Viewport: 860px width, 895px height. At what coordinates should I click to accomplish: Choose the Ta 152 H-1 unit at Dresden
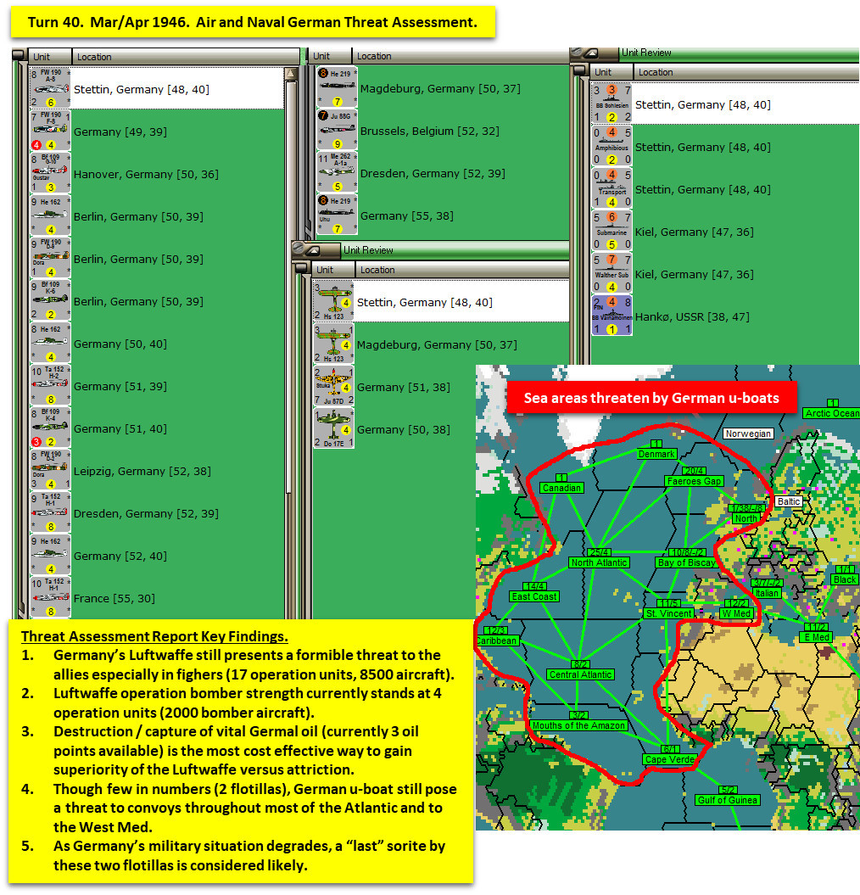[x=50, y=512]
